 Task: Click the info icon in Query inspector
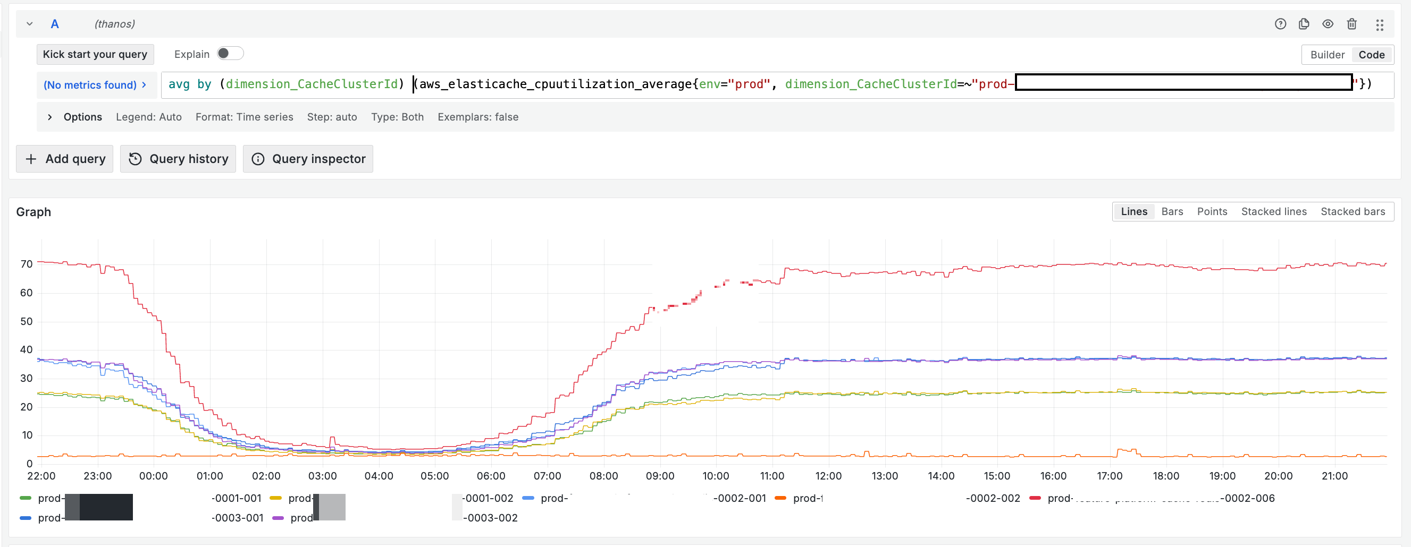[x=258, y=159]
